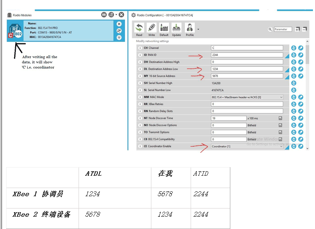Viewport: 315px width, 229px height.
Task: Write the ID PAN ID parameter
Action: pyautogui.click(x=301, y=55)
